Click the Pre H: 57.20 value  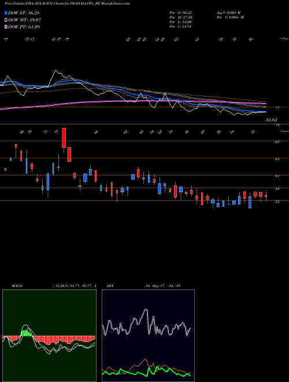pyautogui.click(x=181, y=17)
